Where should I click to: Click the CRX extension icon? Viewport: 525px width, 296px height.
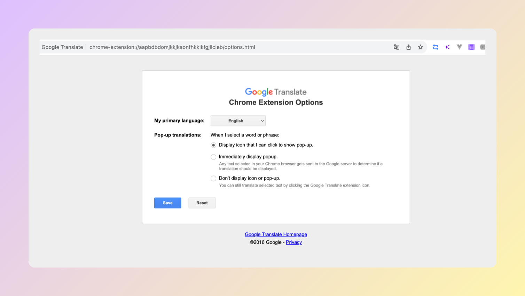[483, 47]
